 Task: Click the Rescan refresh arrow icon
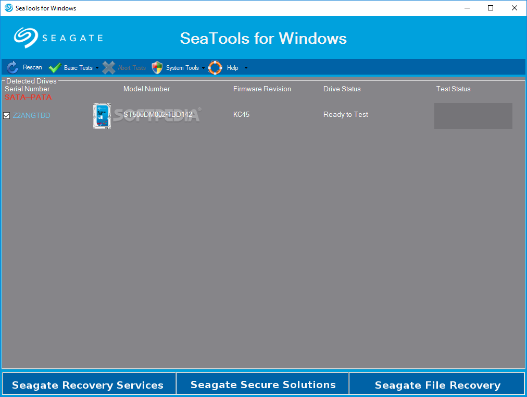coord(12,67)
